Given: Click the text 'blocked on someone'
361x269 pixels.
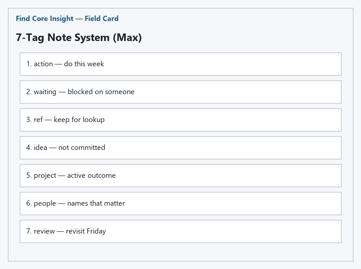Looking at the screenshot, I should pyautogui.click(x=101, y=92).
